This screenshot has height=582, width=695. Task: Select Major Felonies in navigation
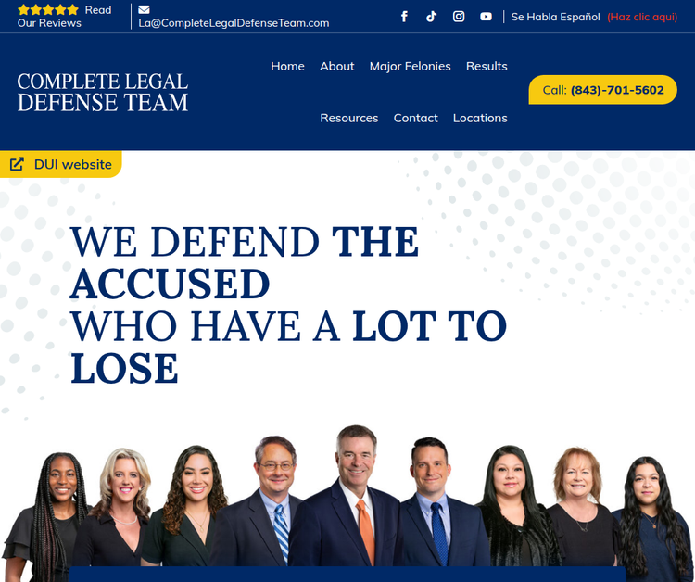pos(410,66)
